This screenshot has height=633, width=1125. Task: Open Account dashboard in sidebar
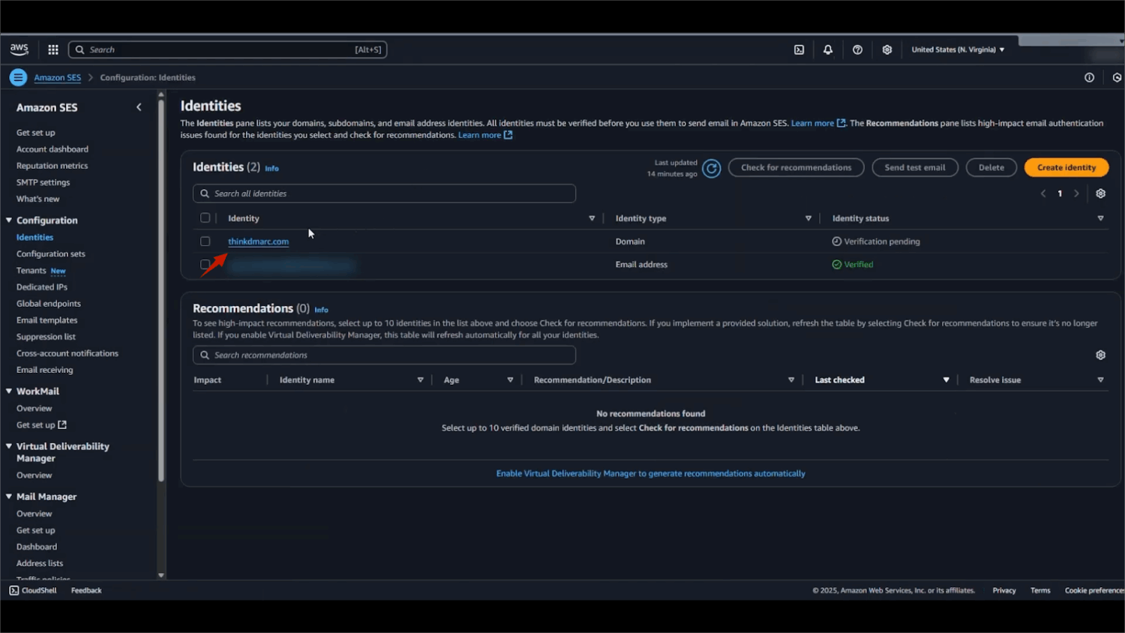pos(52,149)
